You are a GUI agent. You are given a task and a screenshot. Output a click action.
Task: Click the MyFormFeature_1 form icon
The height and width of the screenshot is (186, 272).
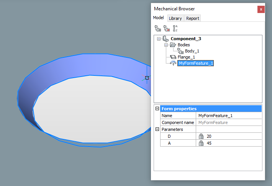pos(173,63)
